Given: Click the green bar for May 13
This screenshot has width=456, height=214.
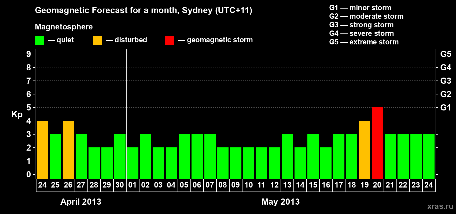Looking at the screenshot, I should pyautogui.click(x=287, y=156).
